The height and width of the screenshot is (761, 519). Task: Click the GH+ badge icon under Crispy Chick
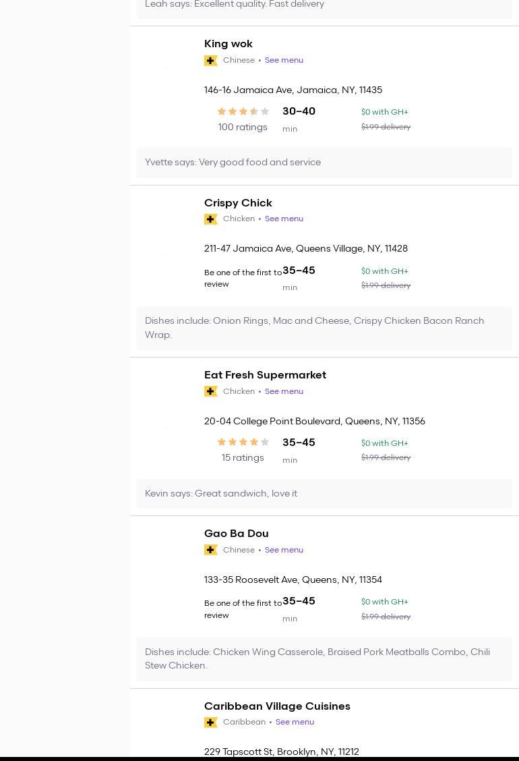[210, 219]
